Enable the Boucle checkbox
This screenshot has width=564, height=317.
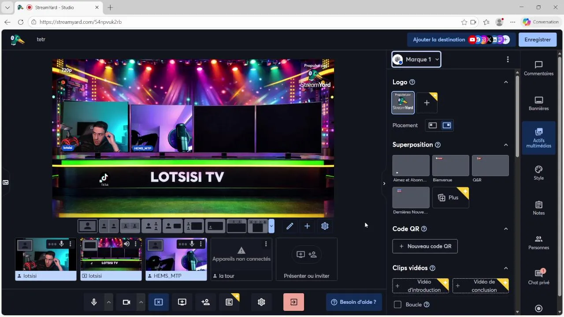pyautogui.click(x=397, y=305)
